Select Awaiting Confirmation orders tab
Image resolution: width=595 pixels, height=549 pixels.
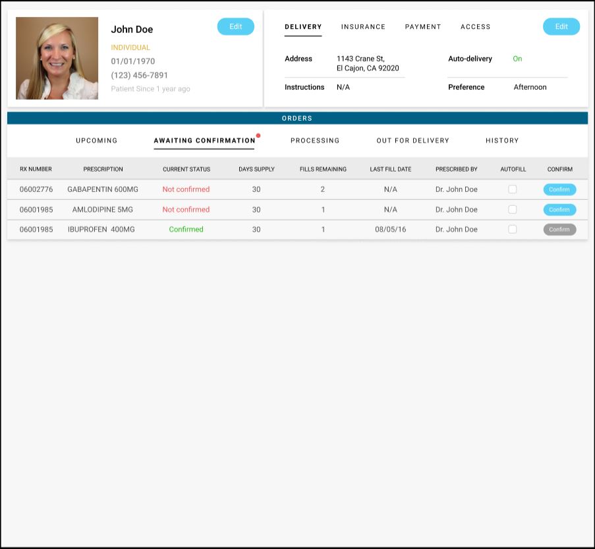tap(204, 141)
